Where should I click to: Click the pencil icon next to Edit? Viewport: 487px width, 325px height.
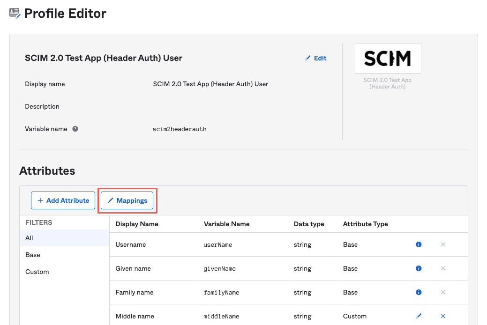[308, 58]
